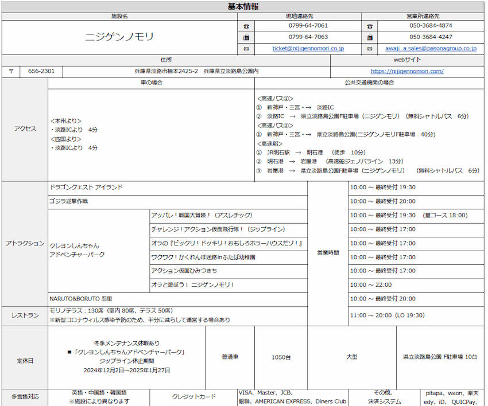Select the webサイト header cell

tap(407, 60)
